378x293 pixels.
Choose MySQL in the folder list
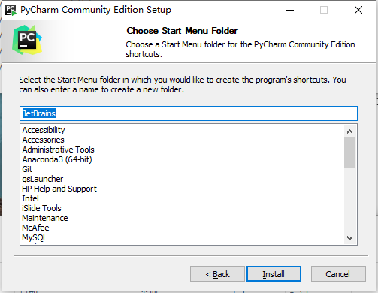[35, 237]
